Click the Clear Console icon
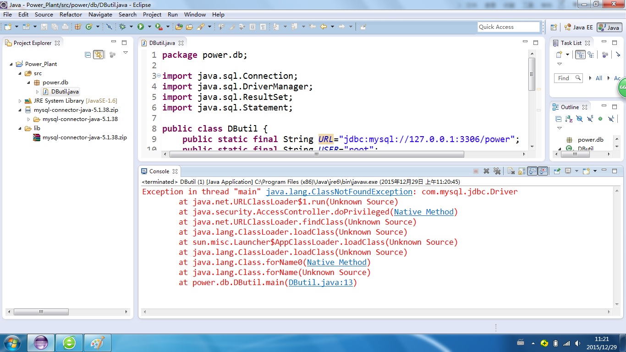 click(x=511, y=171)
